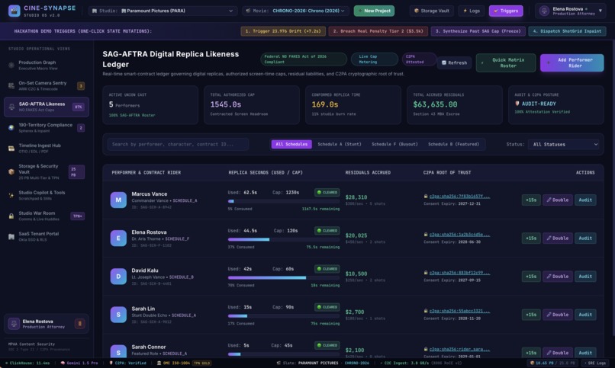Screen dimensions: 615x368
Task: Open Sarah Lin c2pa:sha256 hash link
Action: pos(459,311)
